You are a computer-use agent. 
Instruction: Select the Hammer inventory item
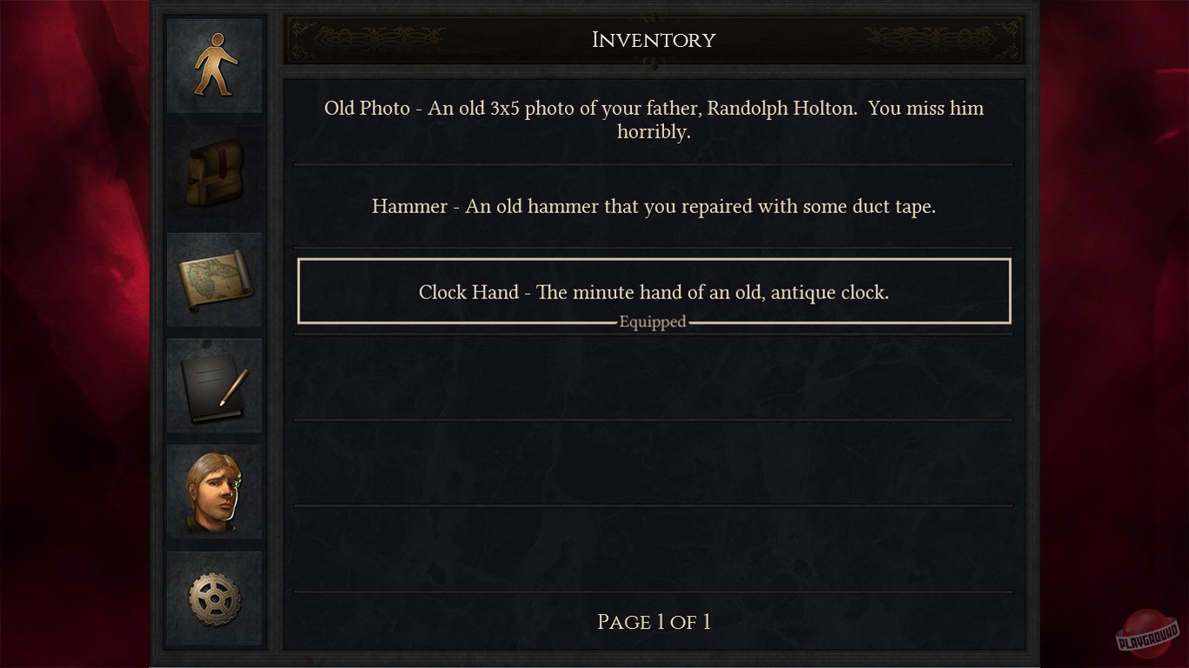654,207
